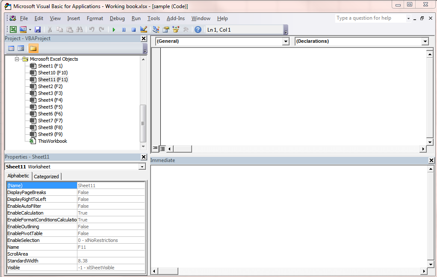Collapse Microsoft Excel Objects tree node
The height and width of the screenshot is (277, 437).
[x=17, y=59]
